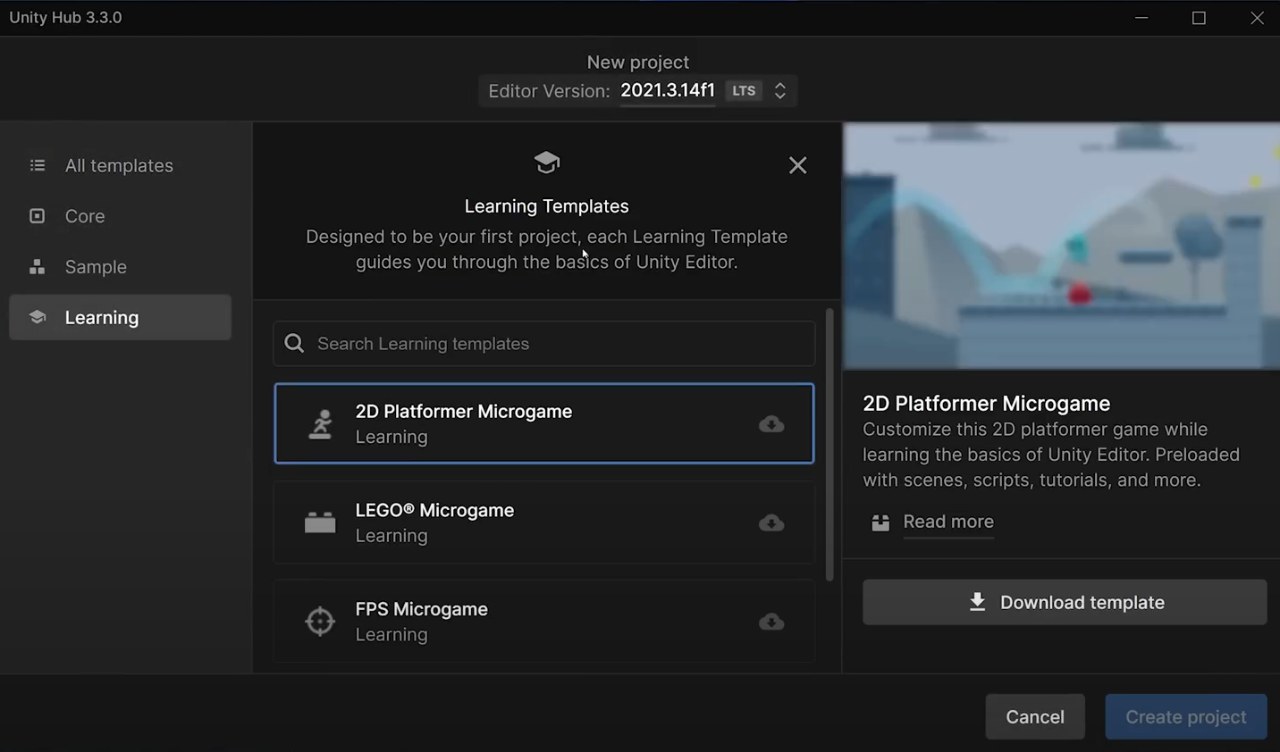The width and height of the screenshot is (1280, 752).
Task: Select the 2D Platformer Microgame template
Action: click(x=544, y=423)
